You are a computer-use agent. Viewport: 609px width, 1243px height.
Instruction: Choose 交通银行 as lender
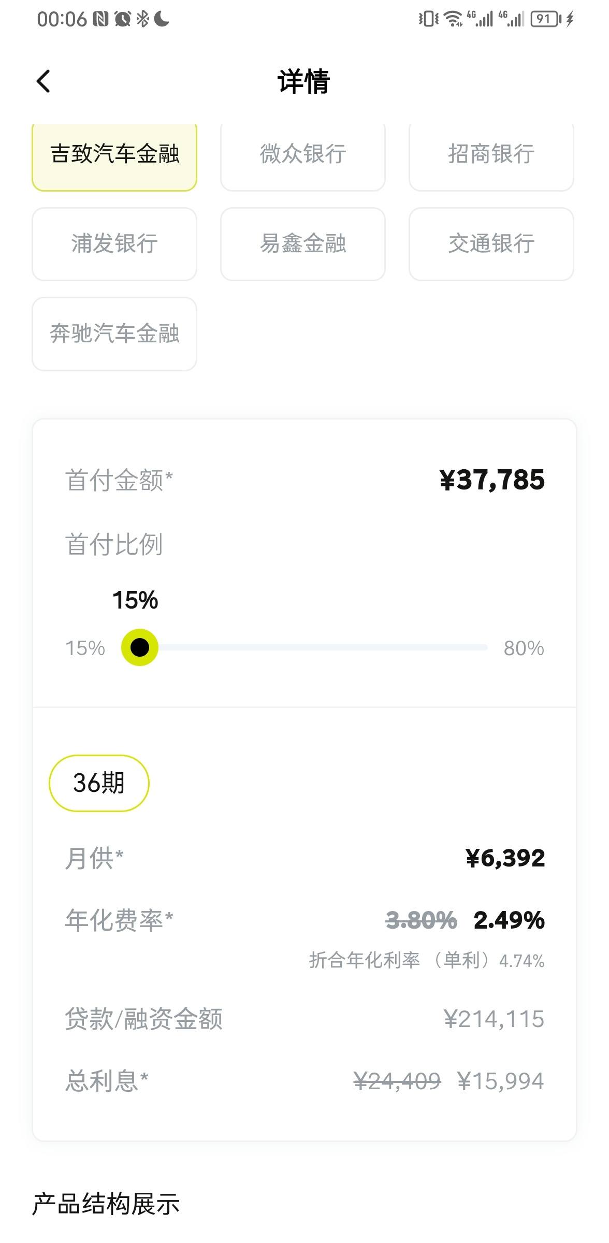[x=491, y=244]
